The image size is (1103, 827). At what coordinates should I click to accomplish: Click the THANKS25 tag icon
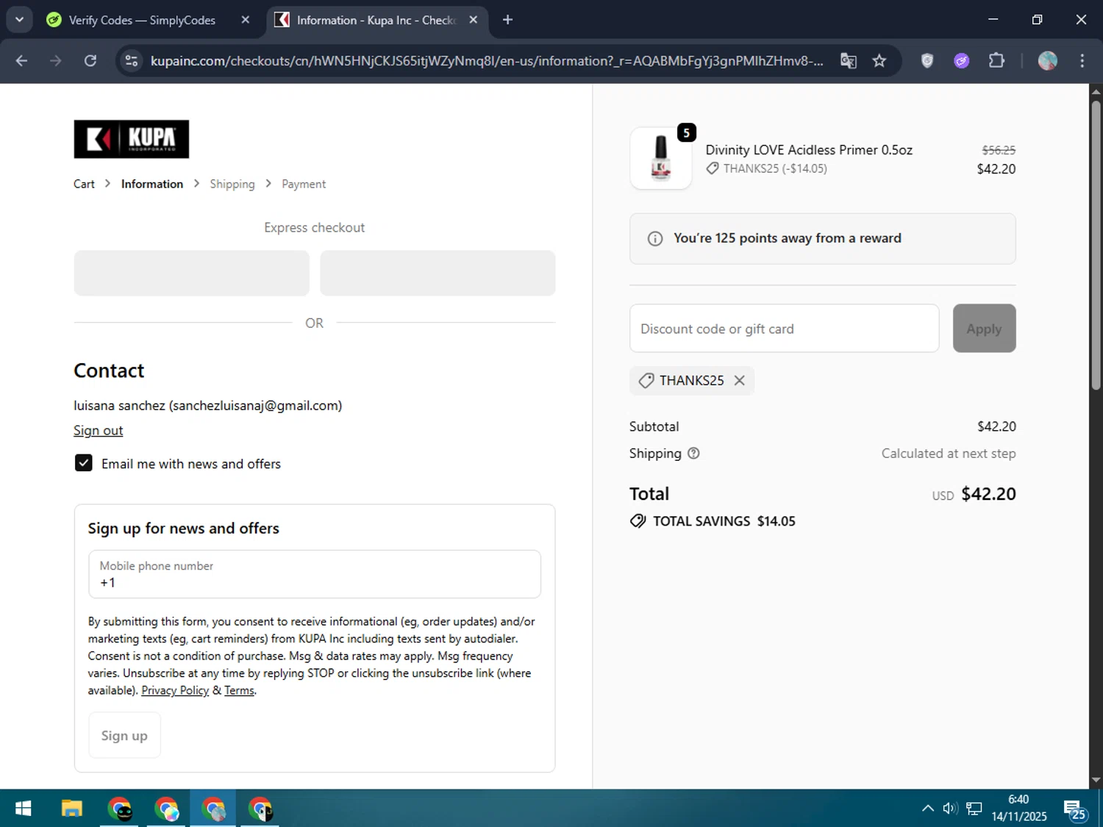(x=646, y=380)
